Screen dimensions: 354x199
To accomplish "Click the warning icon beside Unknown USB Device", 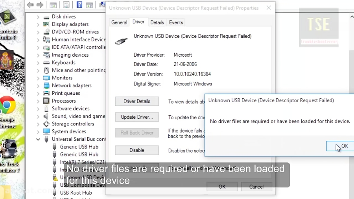I will click(x=55, y=177).
